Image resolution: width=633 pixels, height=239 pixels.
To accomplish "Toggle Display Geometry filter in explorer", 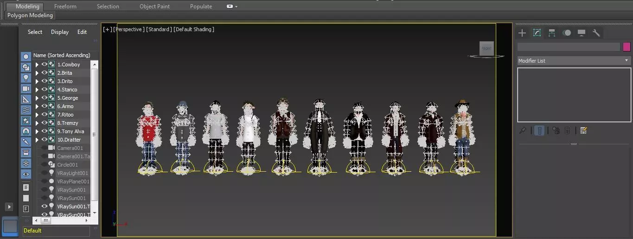I will coord(26,57).
